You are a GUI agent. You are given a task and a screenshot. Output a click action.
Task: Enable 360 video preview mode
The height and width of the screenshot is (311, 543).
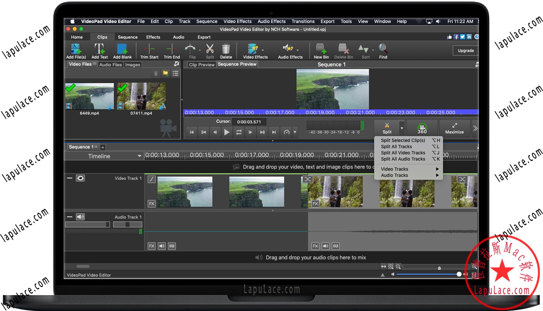pyautogui.click(x=422, y=128)
